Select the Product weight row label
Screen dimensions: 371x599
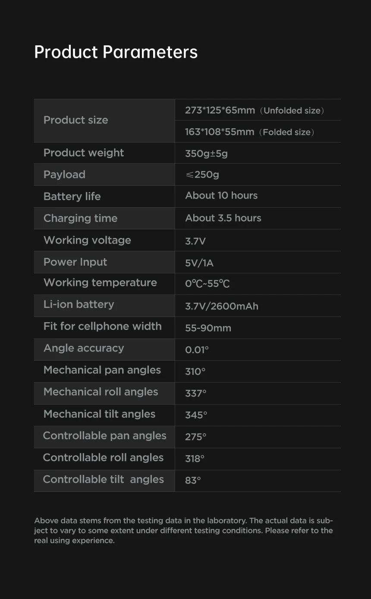84,153
